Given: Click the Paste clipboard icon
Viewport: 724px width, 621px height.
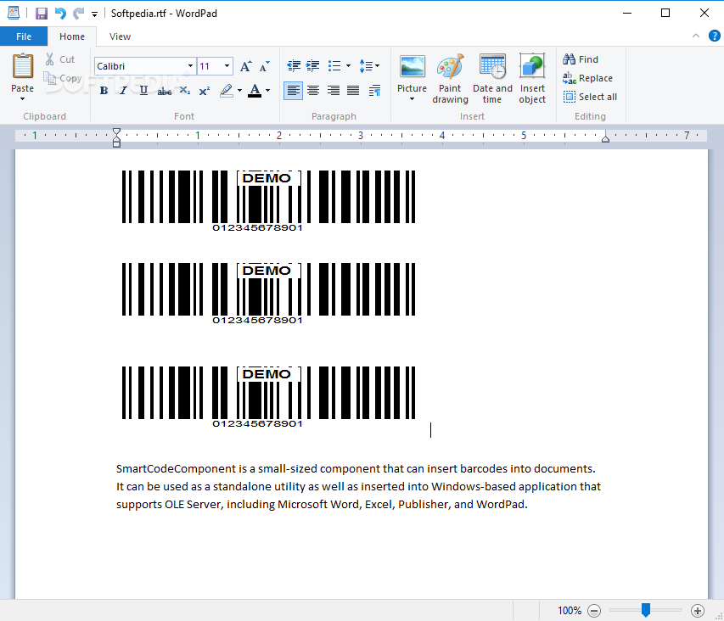Looking at the screenshot, I should (x=23, y=66).
